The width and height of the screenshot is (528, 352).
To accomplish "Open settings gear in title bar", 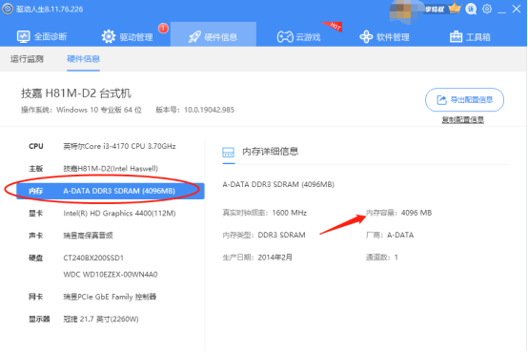I will [487, 9].
